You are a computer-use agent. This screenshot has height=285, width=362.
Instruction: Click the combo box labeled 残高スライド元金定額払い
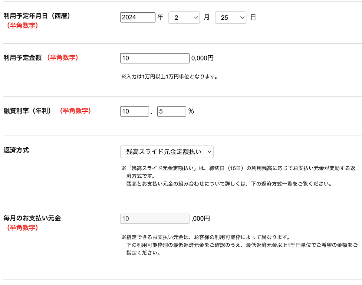click(167, 151)
